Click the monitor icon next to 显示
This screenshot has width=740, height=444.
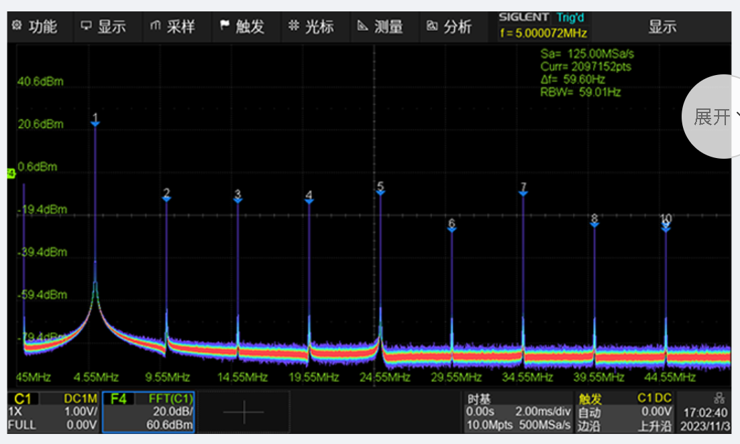click(86, 25)
